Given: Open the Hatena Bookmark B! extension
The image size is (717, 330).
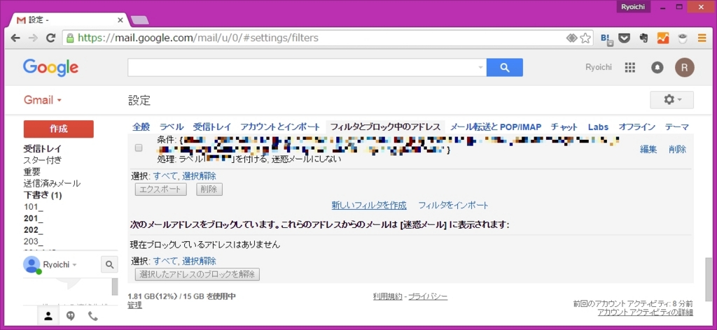Looking at the screenshot, I should tap(606, 38).
